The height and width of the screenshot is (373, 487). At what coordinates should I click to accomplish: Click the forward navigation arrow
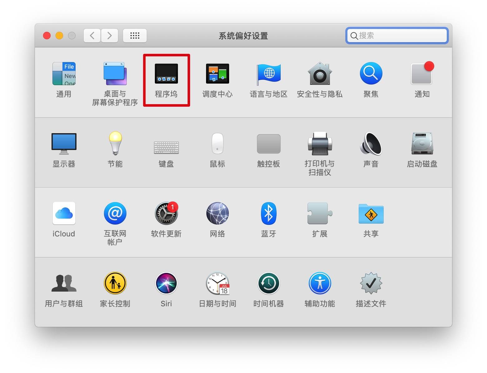(x=110, y=35)
